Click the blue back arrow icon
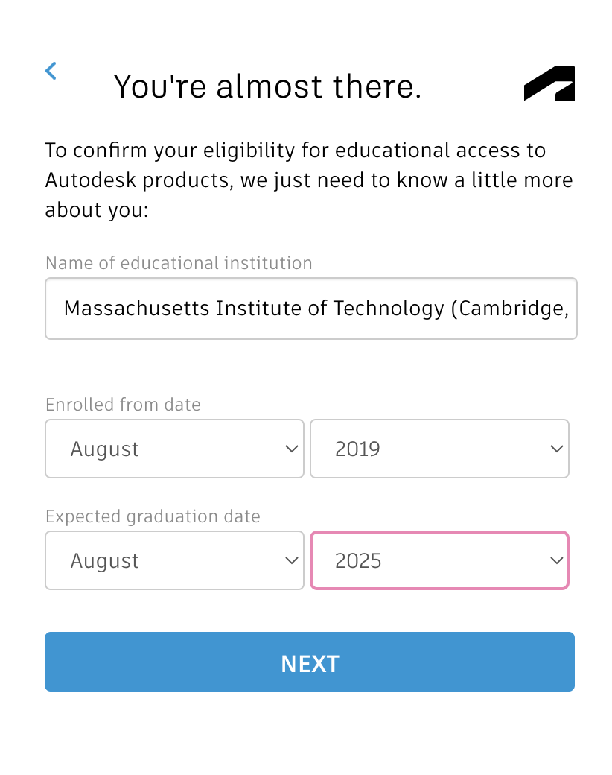This screenshot has height=775, width=612. 51,72
